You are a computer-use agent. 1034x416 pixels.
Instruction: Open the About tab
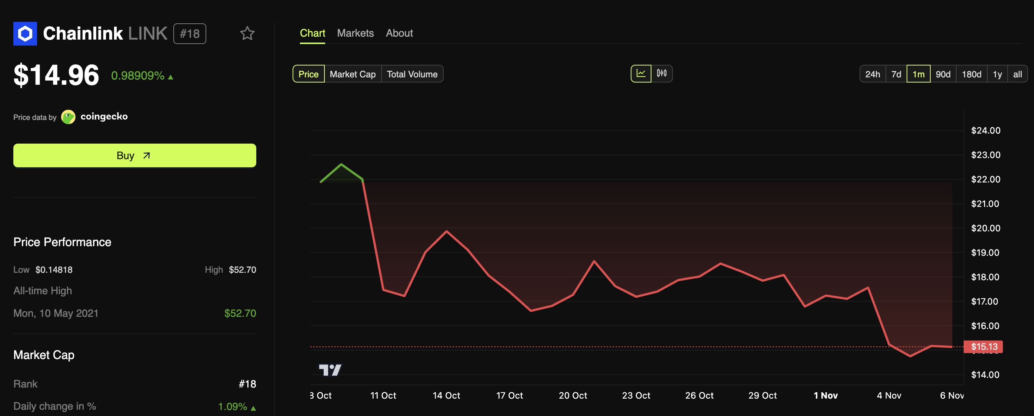pos(399,33)
